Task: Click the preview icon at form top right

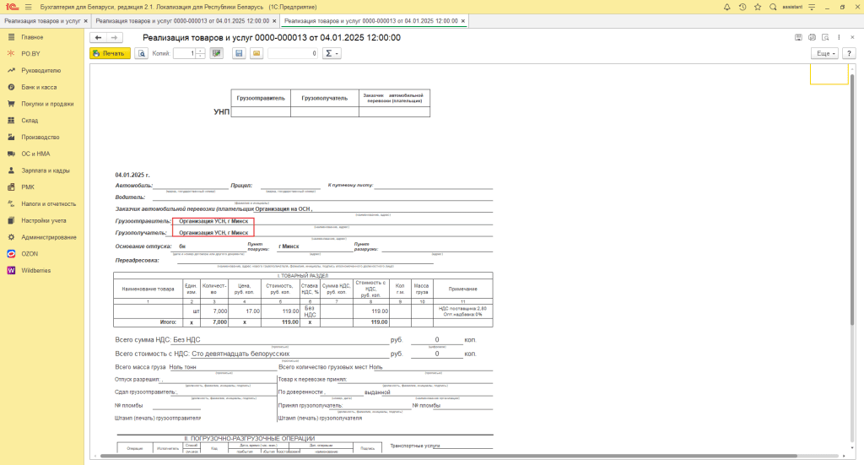Action: click(825, 37)
